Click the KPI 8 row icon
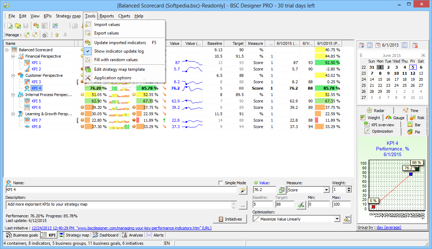 [27, 127]
